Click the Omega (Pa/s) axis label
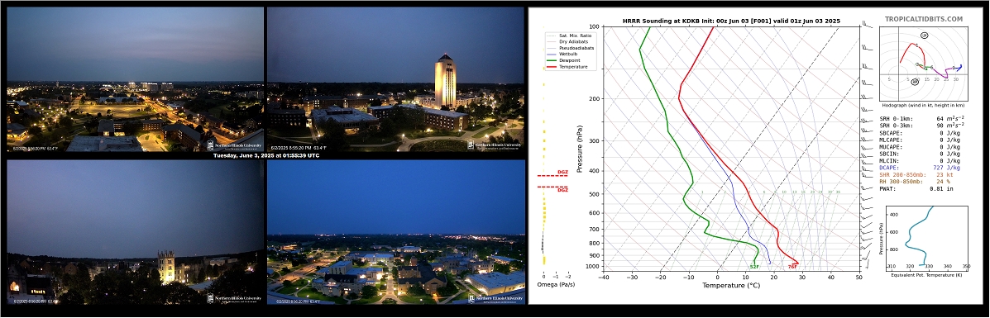 tap(557, 285)
